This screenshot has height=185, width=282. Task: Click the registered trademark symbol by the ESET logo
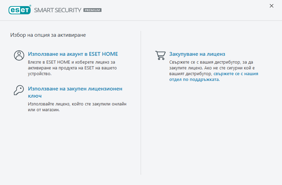tap(31, 6)
